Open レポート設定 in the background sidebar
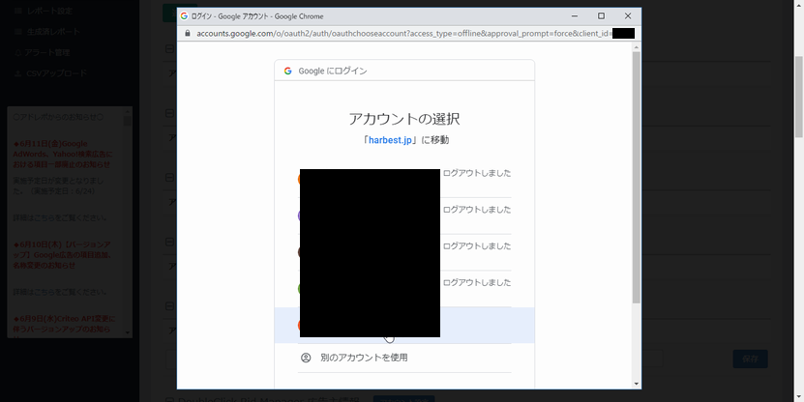This screenshot has width=804, height=402. [x=49, y=11]
